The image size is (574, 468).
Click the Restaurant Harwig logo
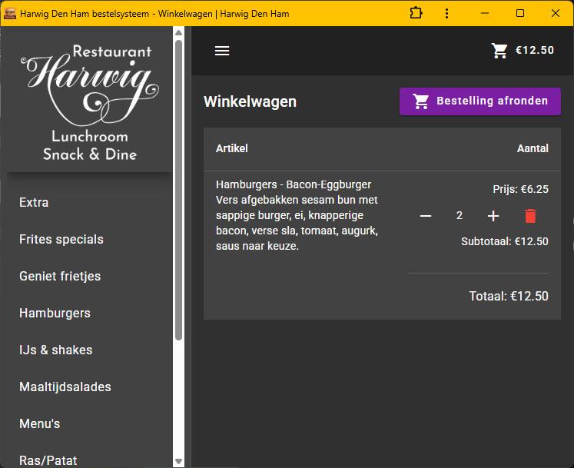pyautogui.click(x=90, y=102)
